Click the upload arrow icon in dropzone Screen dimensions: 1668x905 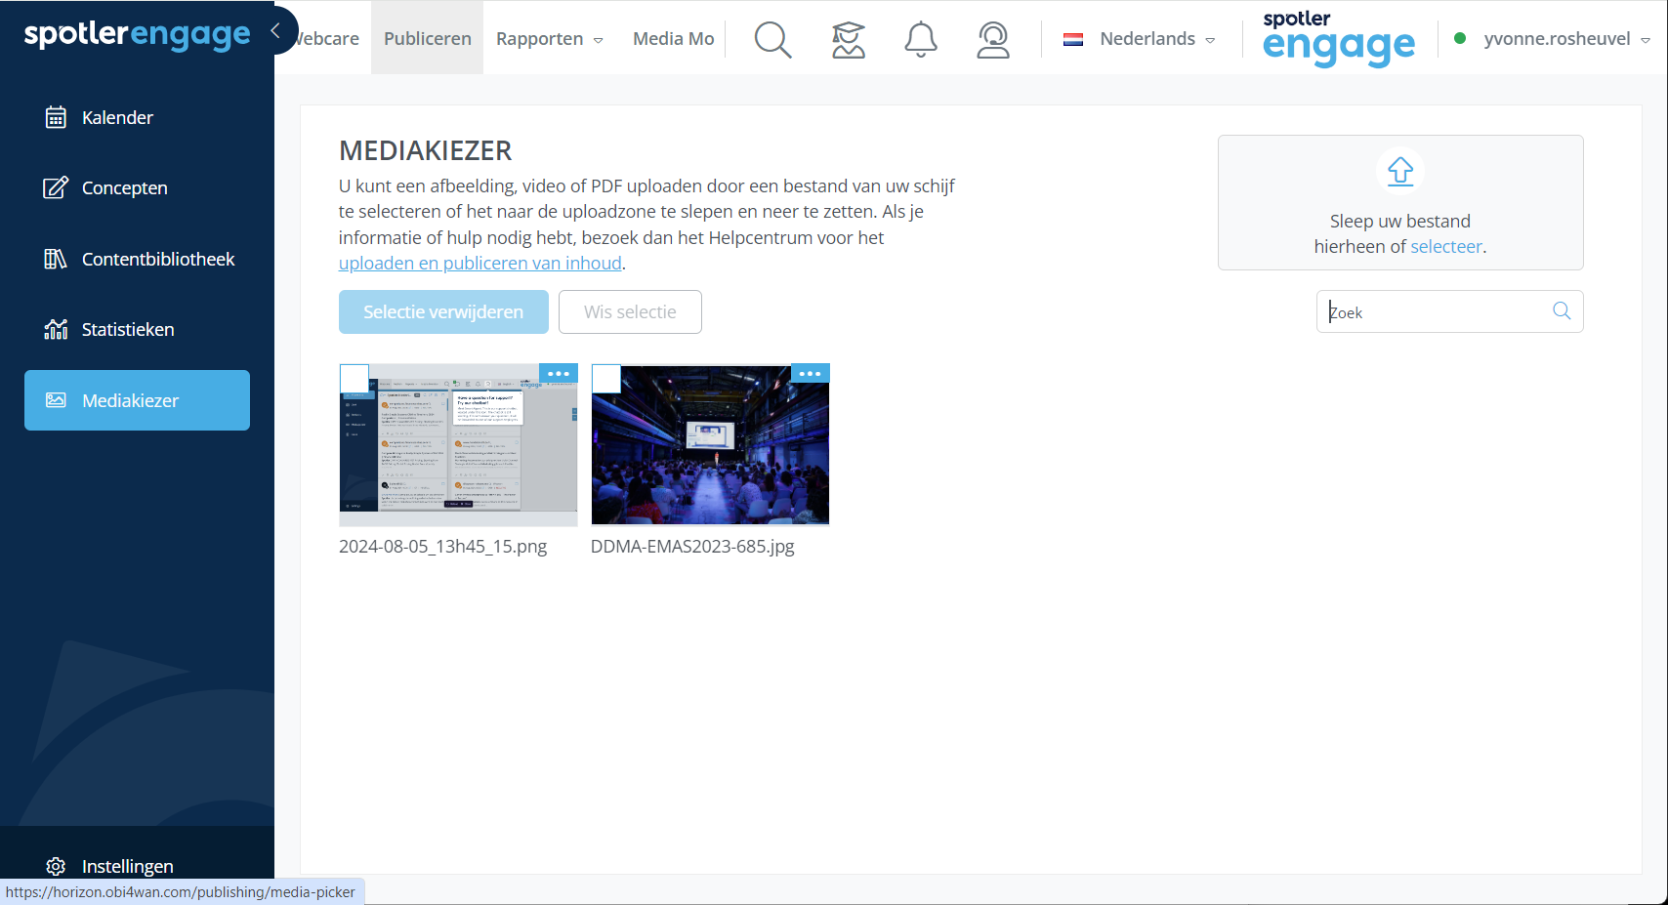tap(1400, 171)
